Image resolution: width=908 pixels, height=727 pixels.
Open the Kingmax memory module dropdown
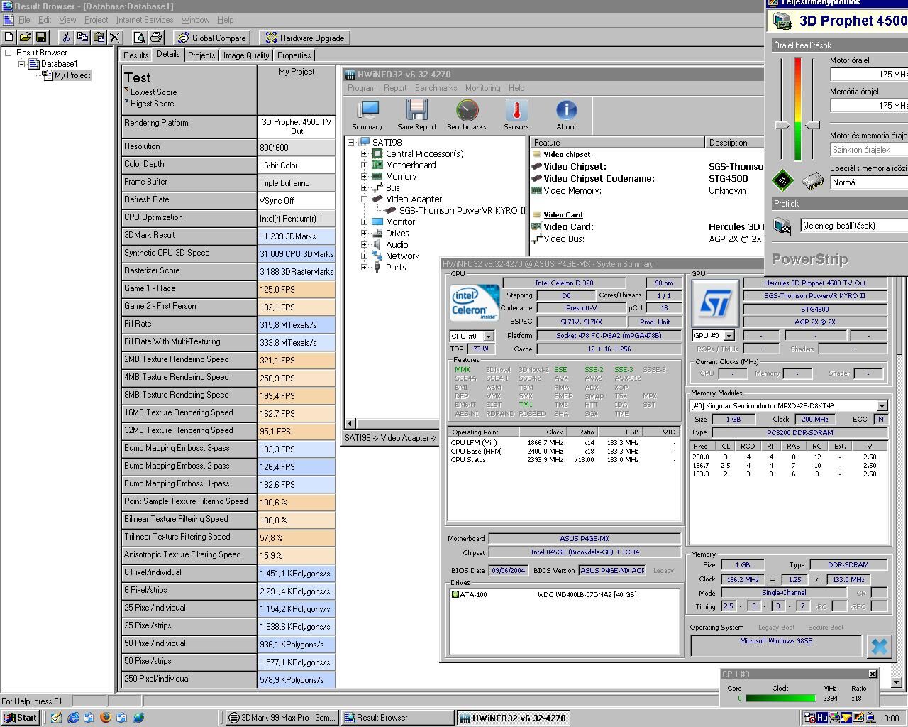click(x=882, y=406)
